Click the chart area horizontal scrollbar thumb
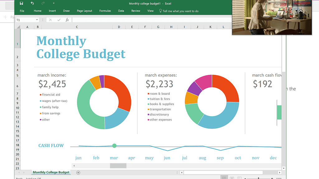The width and height of the screenshot is (319, 179). pos(118,166)
